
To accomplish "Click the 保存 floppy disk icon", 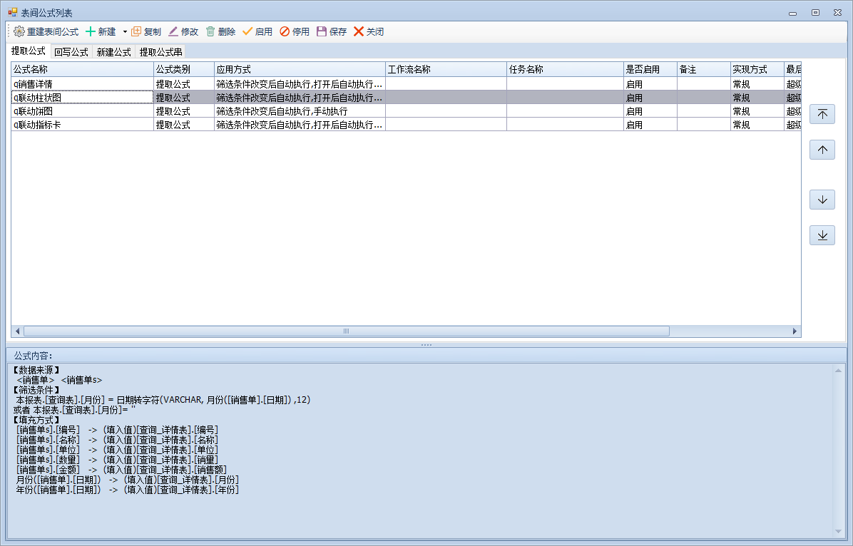I will click(x=322, y=32).
